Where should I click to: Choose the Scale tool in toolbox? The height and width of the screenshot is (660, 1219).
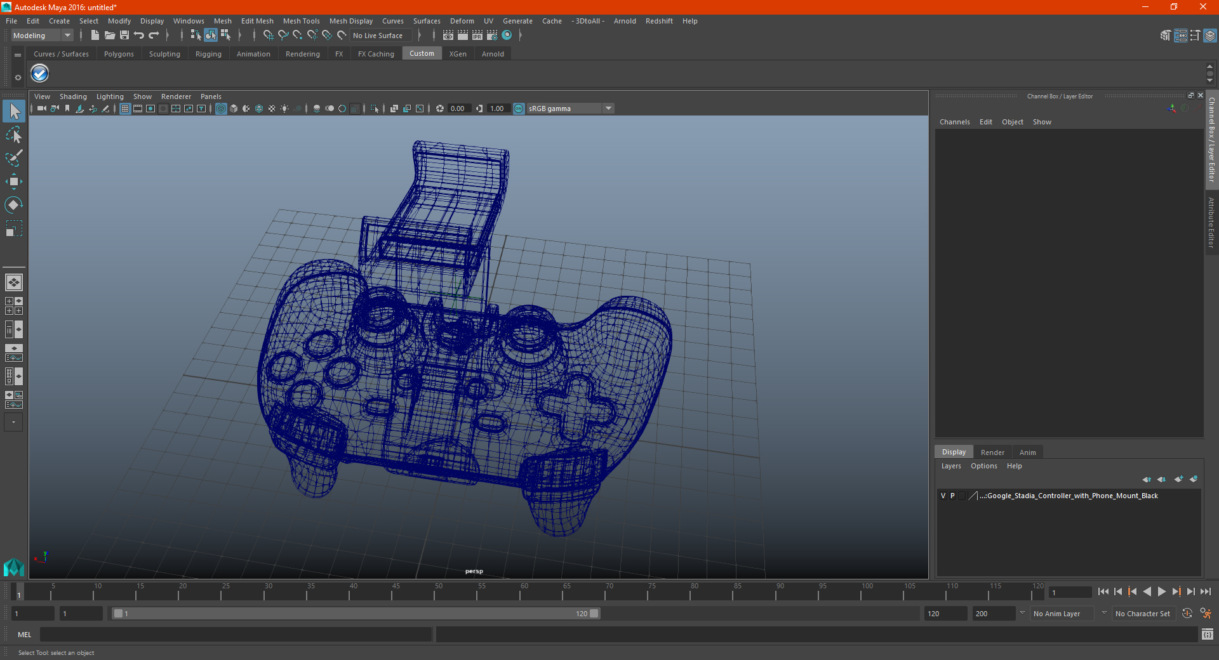14,228
